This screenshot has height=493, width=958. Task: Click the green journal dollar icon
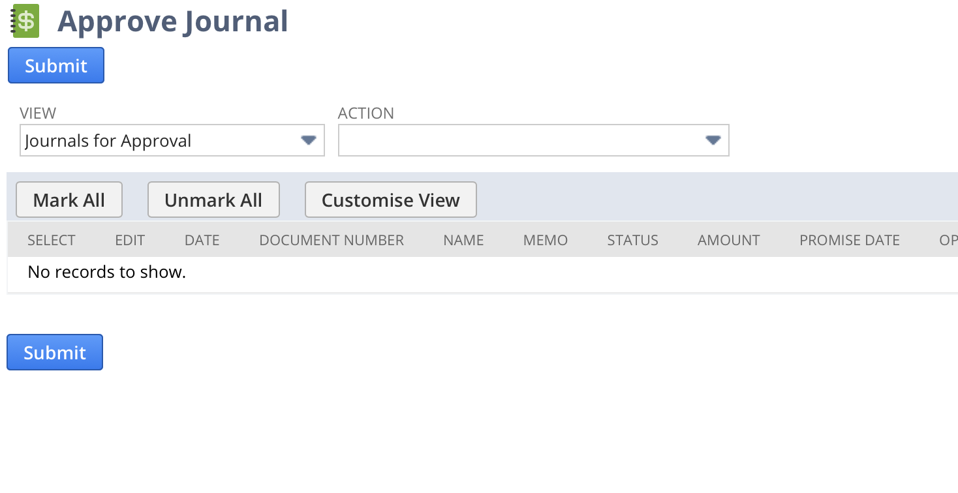click(x=25, y=21)
